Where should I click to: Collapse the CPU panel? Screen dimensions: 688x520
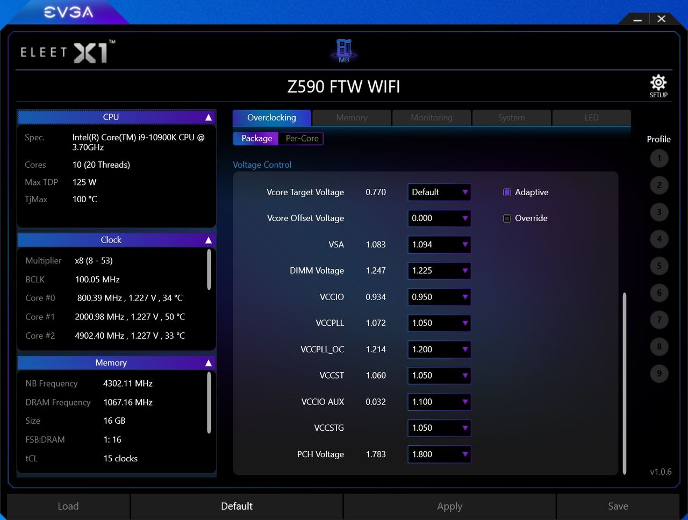[x=209, y=117]
